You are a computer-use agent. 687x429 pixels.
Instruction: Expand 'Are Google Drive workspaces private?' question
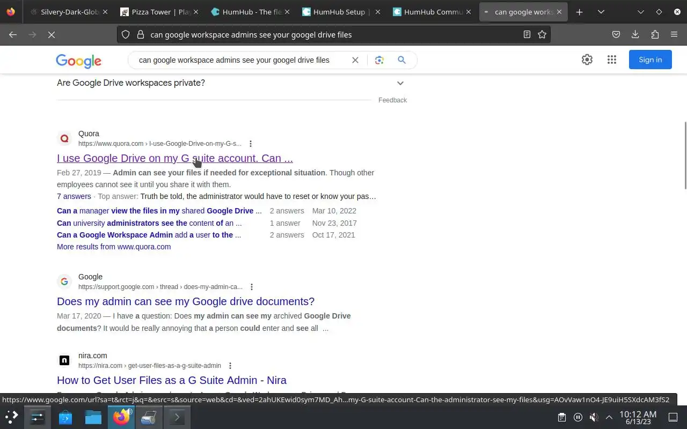(232, 83)
